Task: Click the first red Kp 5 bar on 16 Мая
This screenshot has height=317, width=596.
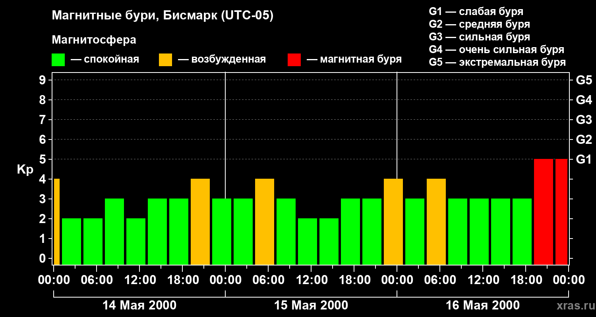Action: click(x=544, y=212)
